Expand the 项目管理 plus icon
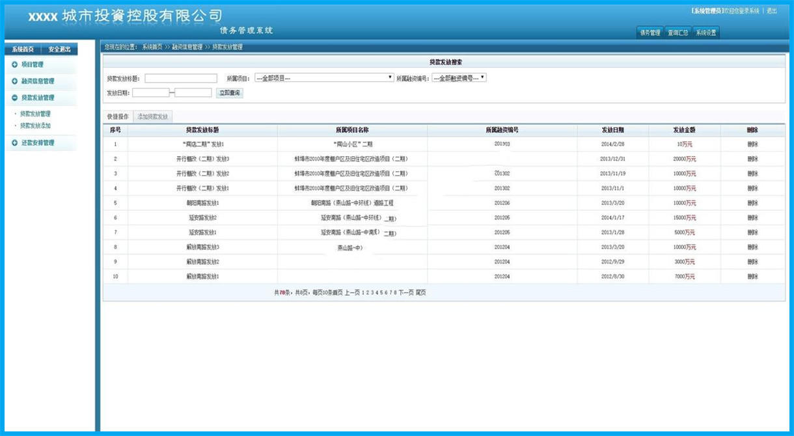Image resolution: width=794 pixels, height=436 pixels. pyautogui.click(x=14, y=64)
